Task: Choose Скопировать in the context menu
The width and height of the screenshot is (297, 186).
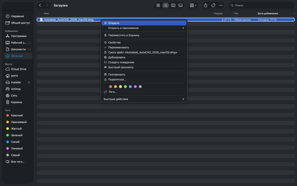Action: click(x=144, y=74)
